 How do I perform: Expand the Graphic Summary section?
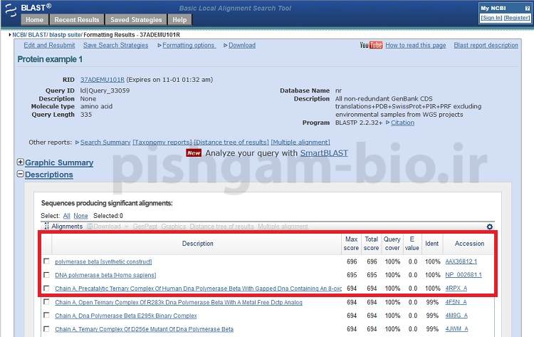[x=21, y=163]
